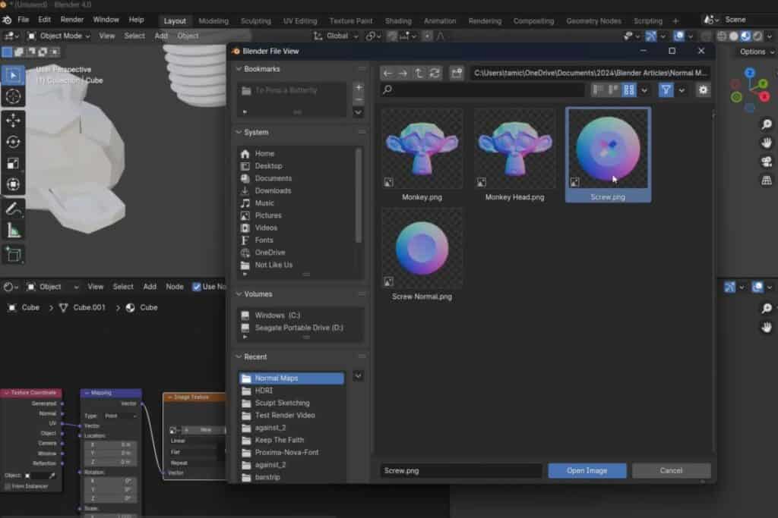Create a new folder in file browser
This screenshot has width=778, height=518.
point(456,73)
